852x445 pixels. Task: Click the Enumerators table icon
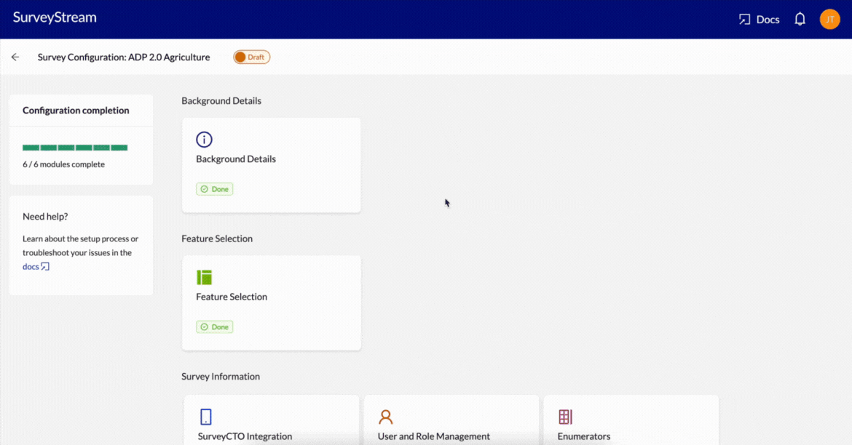(565, 417)
